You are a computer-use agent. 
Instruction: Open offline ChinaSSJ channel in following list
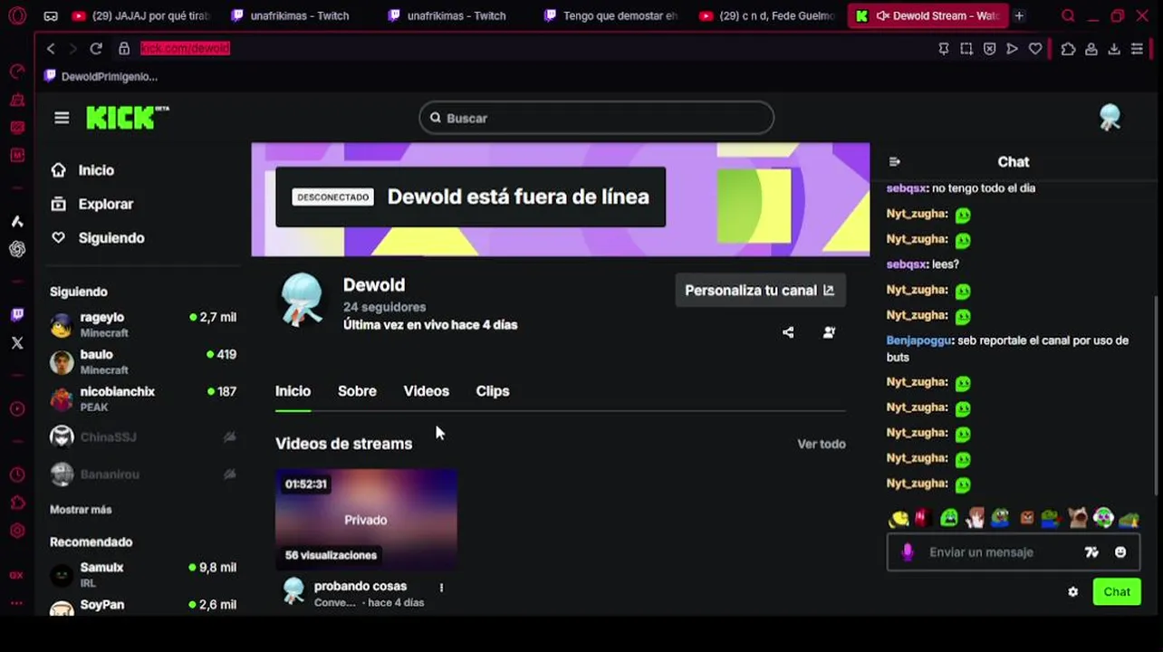coord(143,437)
